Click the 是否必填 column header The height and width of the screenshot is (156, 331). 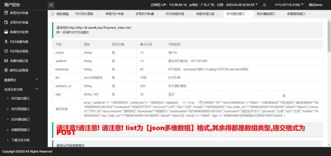tap(118, 45)
